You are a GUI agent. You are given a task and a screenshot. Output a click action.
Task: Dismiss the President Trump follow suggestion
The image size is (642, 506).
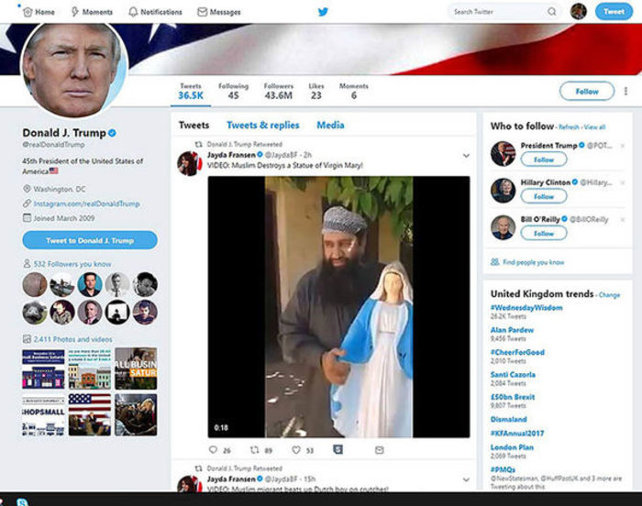coord(623,146)
